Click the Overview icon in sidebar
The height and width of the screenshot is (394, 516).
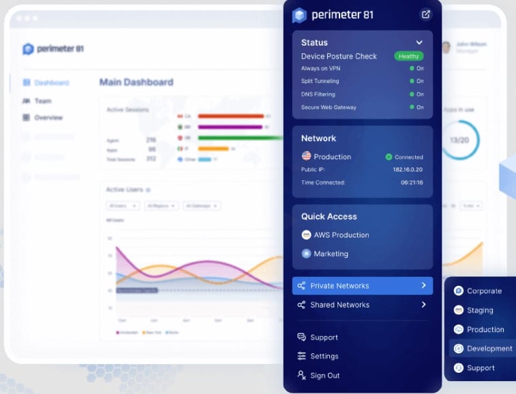coord(27,117)
